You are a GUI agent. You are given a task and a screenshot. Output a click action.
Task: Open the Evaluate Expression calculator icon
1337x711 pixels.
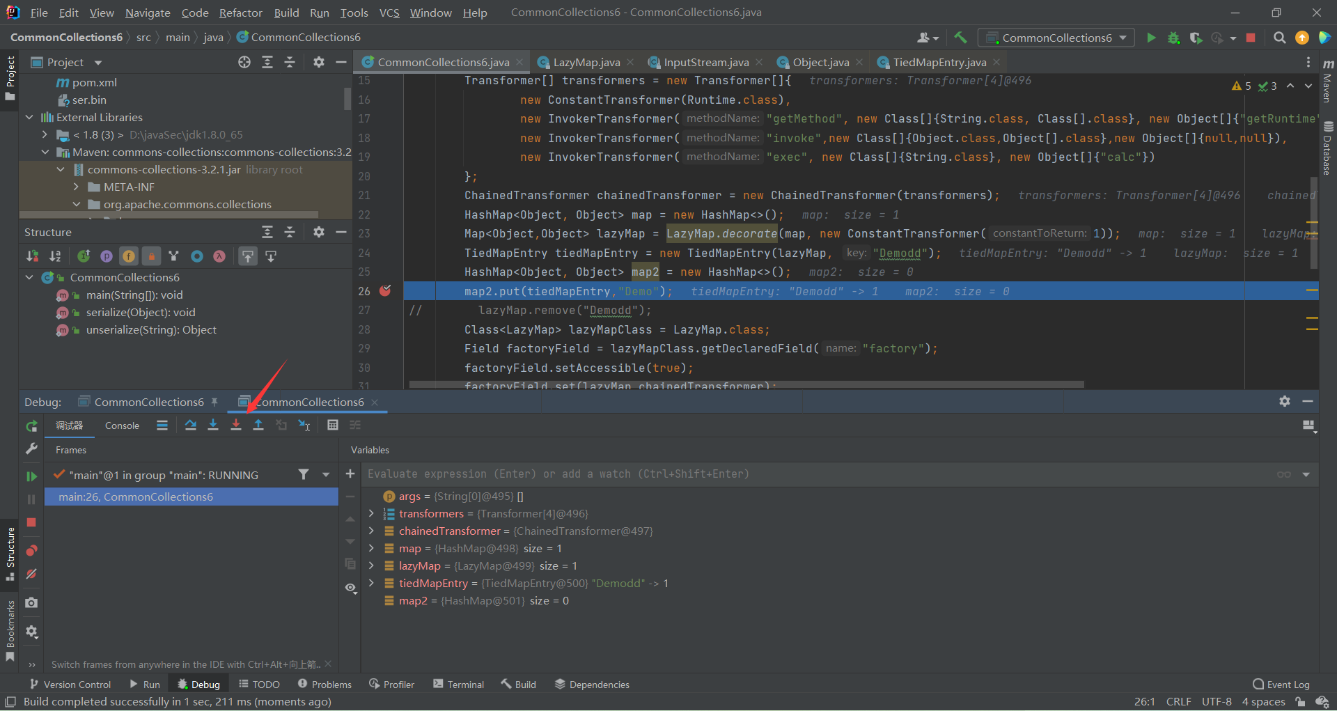click(x=333, y=425)
